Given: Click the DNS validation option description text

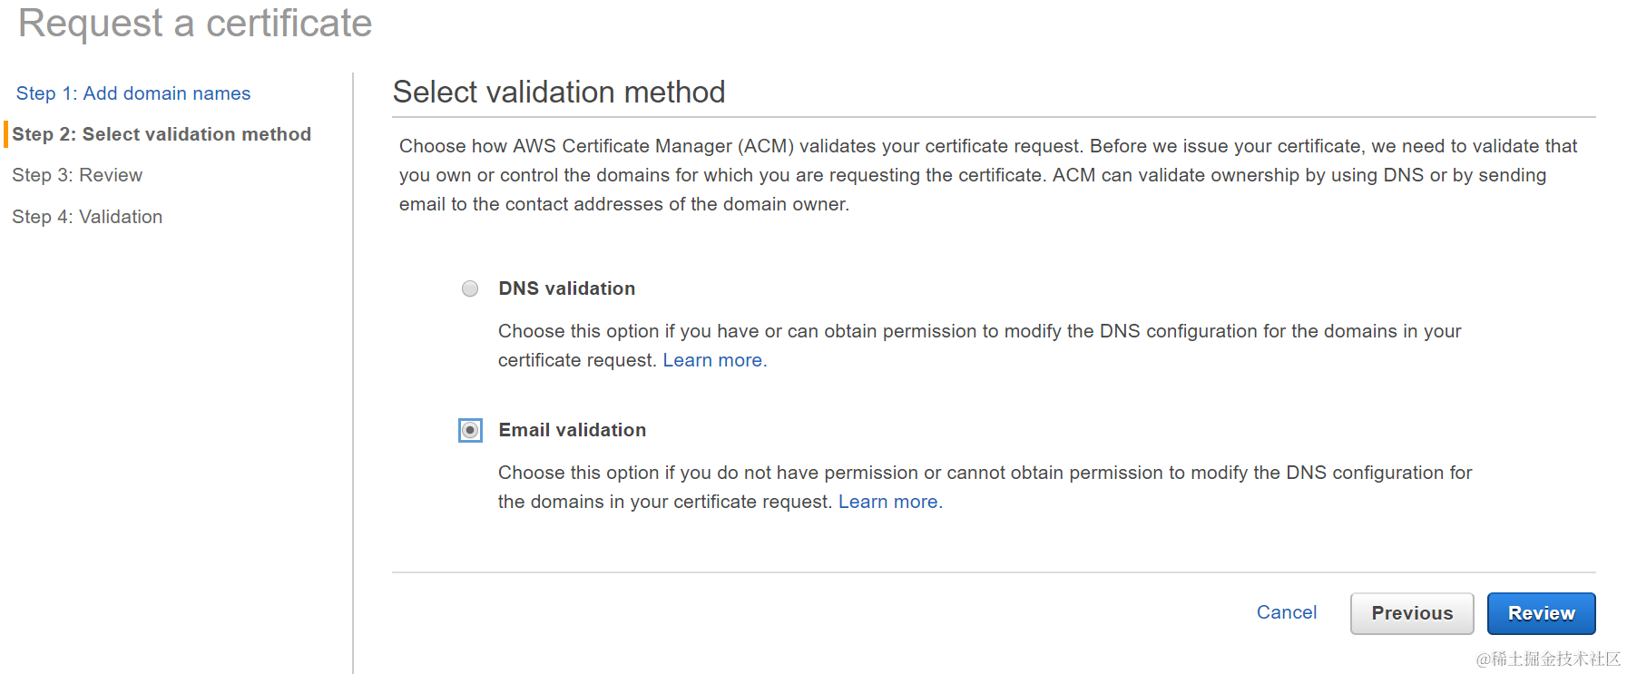Looking at the screenshot, I should click(980, 346).
